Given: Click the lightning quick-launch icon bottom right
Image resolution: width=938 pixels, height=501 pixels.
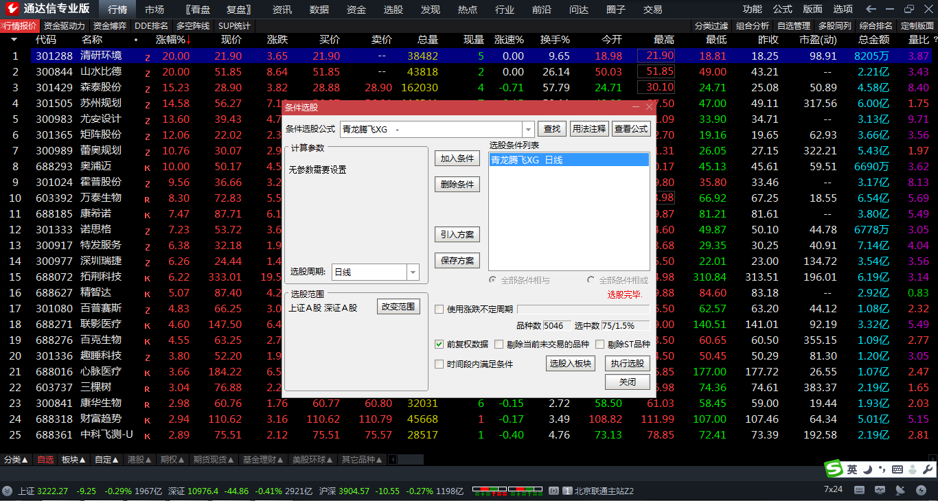Looking at the screenshot, I should [x=922, y=489].
